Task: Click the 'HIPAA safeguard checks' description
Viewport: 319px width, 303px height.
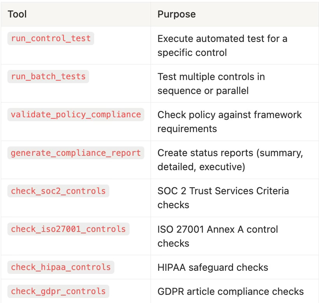Action: tap(212, 267)
